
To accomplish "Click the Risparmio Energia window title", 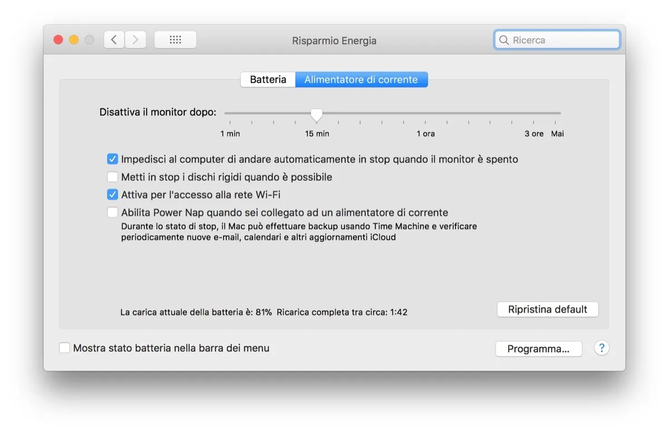I will (x=334, y=40).
